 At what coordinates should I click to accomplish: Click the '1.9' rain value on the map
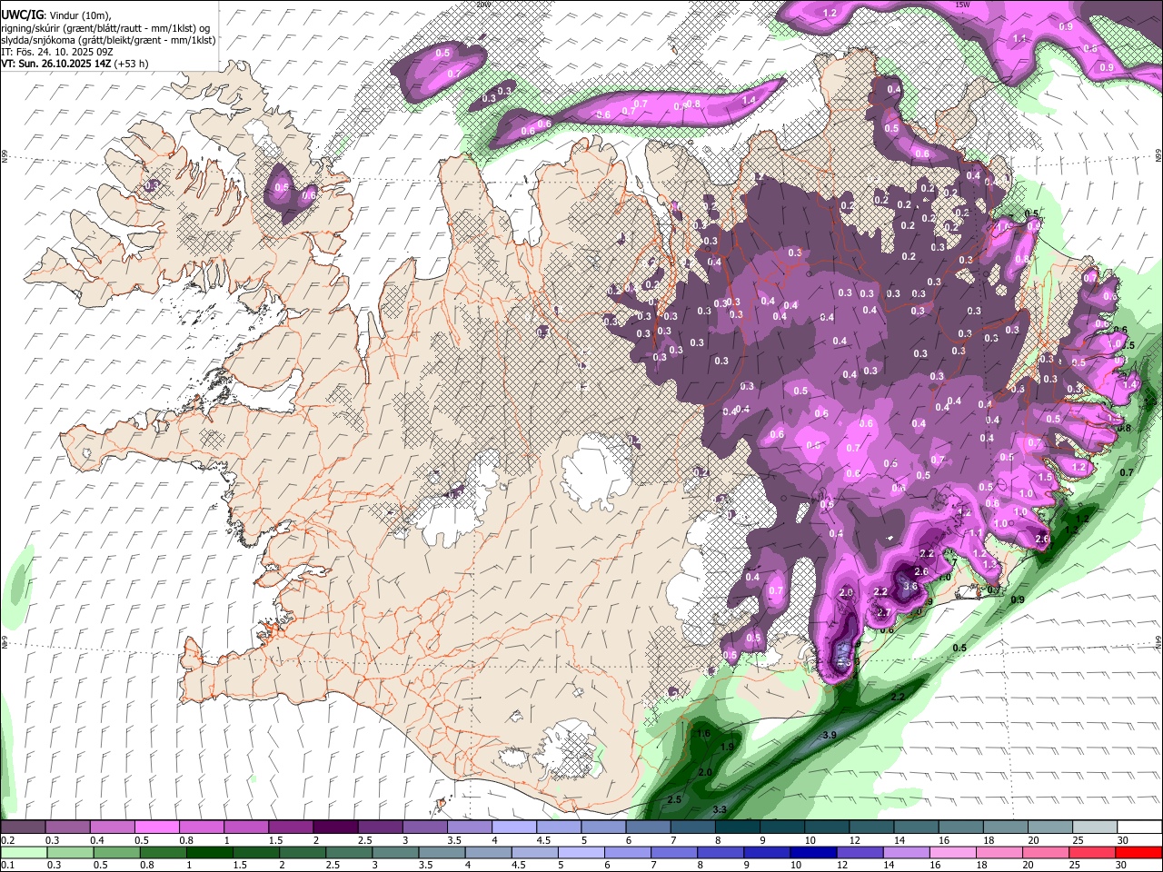pos(726,747)
